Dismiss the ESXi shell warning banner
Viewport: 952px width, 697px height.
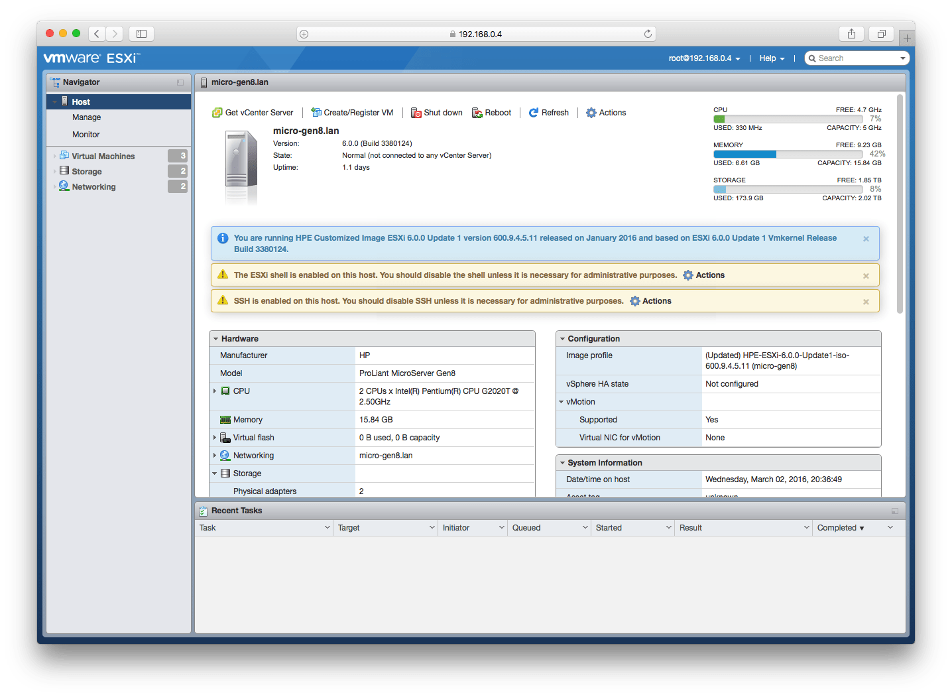click(x=866, y=276)
